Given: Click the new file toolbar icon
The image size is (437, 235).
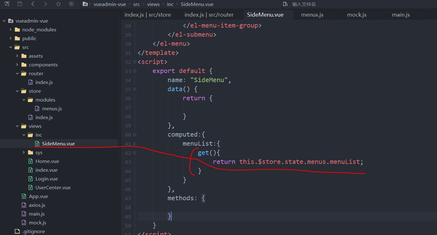Looking at the screenshot, I should [x=7, y=4].
